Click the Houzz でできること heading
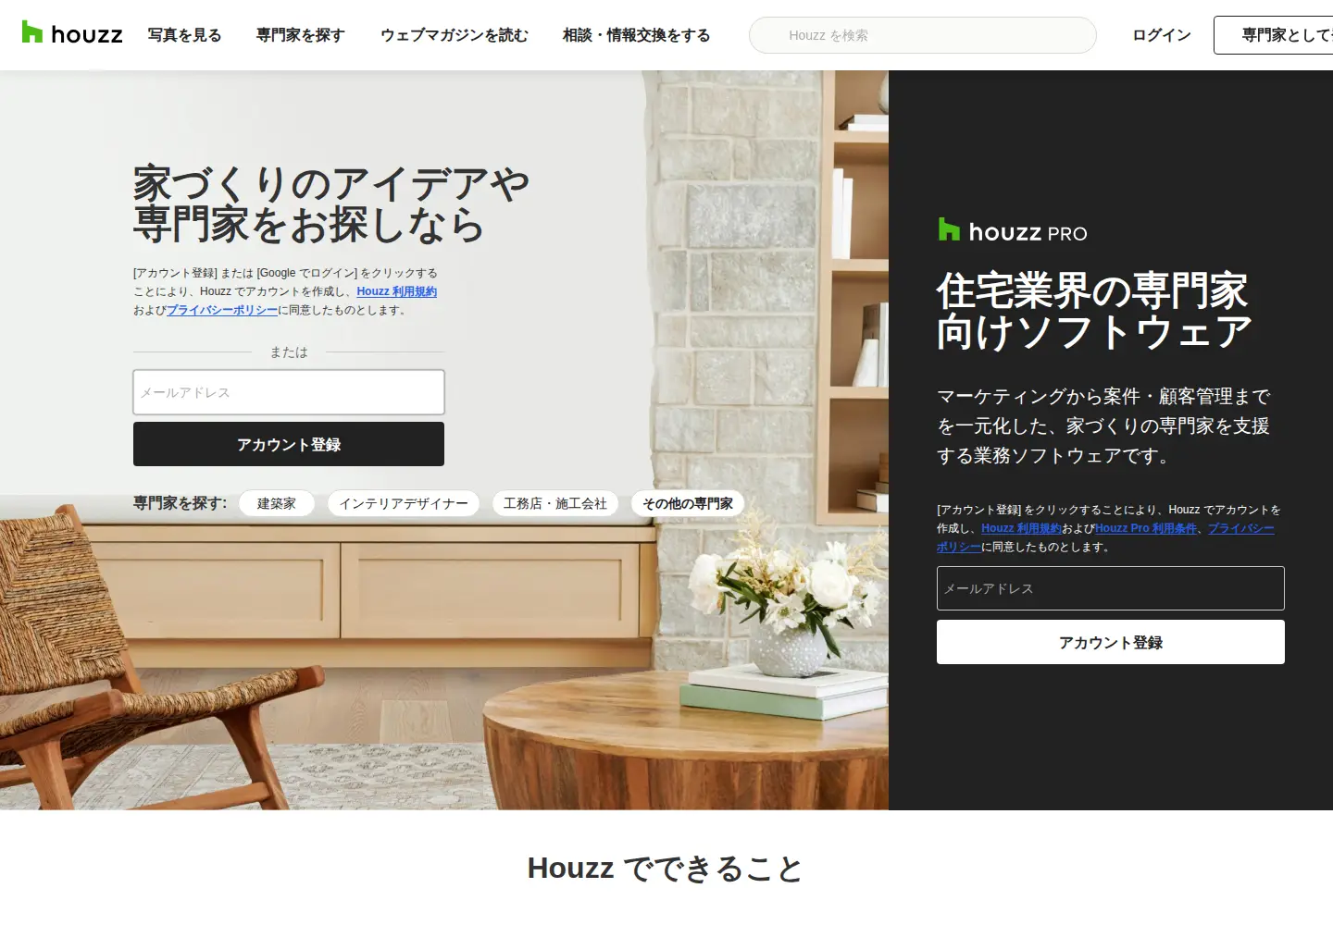Viewport: 1333px width, 925px height. point(666,869)
